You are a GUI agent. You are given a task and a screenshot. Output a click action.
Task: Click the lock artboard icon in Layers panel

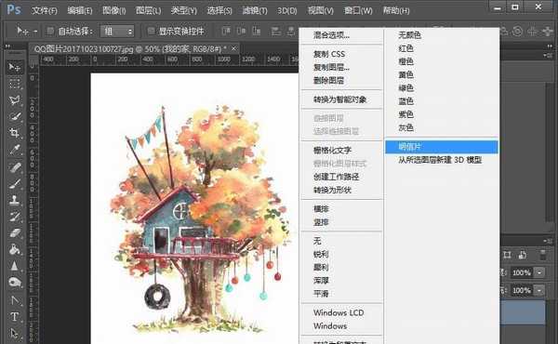[508, 255]
